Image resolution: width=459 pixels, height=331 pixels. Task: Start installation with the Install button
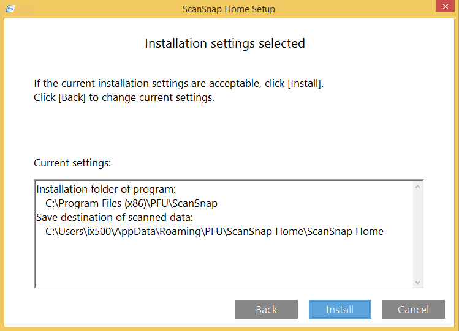click(340, 310)
